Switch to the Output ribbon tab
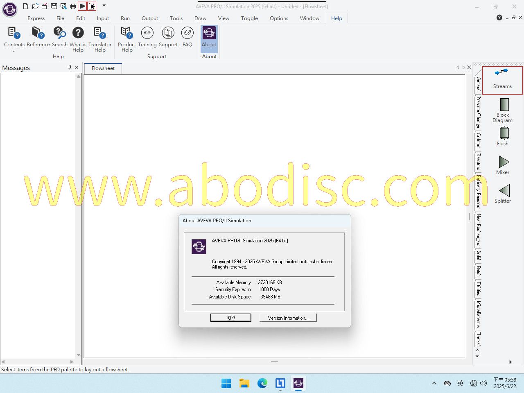 [x=150, y=18]
